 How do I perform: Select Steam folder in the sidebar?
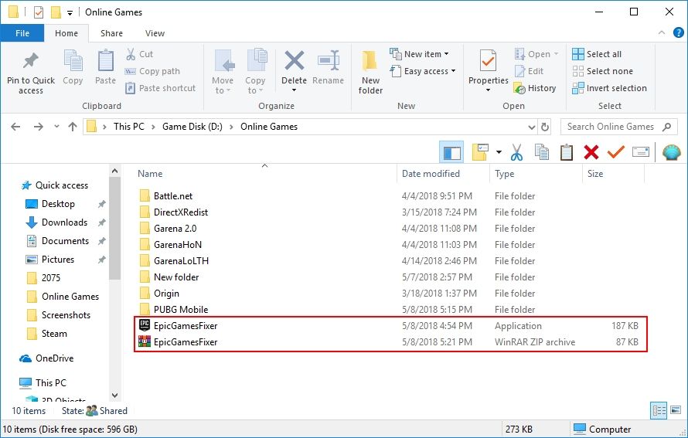click(x=54, y=334)
